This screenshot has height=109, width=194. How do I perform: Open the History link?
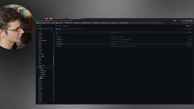(x=190, y=29)
